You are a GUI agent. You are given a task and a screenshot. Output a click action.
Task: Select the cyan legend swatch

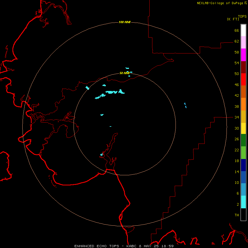click(243, 202)
